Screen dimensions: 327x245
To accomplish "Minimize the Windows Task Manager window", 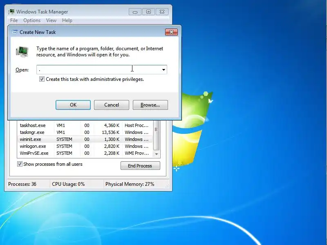I will pyautogui.click(x=135, y=12).
